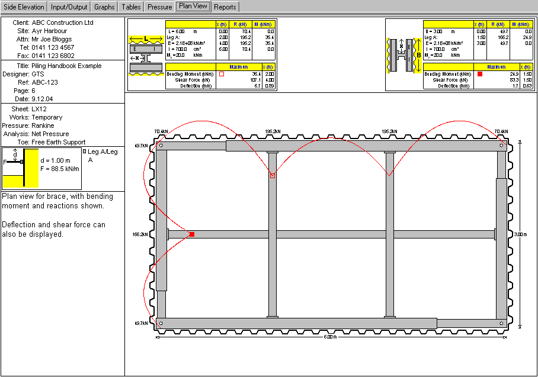The height and width of the screenshot is (377, 538).
Task: Click the Title field Piling Handbook Example
Action: pos(66,66)
